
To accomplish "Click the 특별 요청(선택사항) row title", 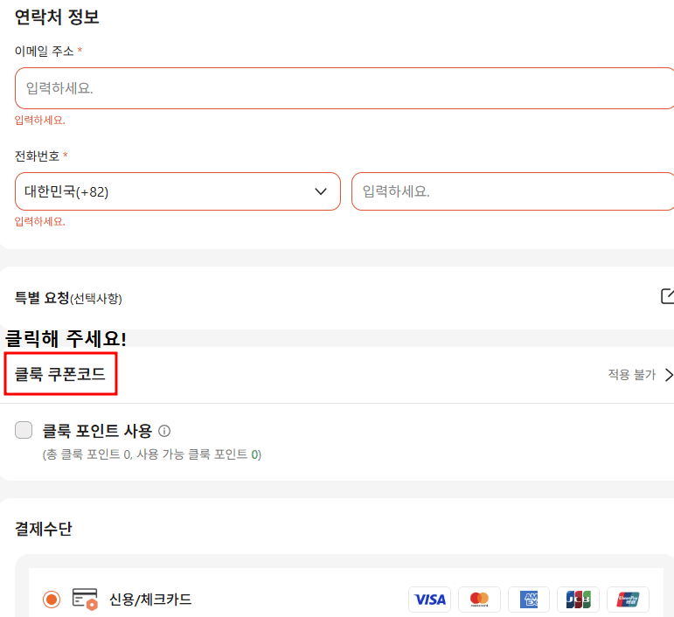I will pyautogui.click(x=68, y=297).
